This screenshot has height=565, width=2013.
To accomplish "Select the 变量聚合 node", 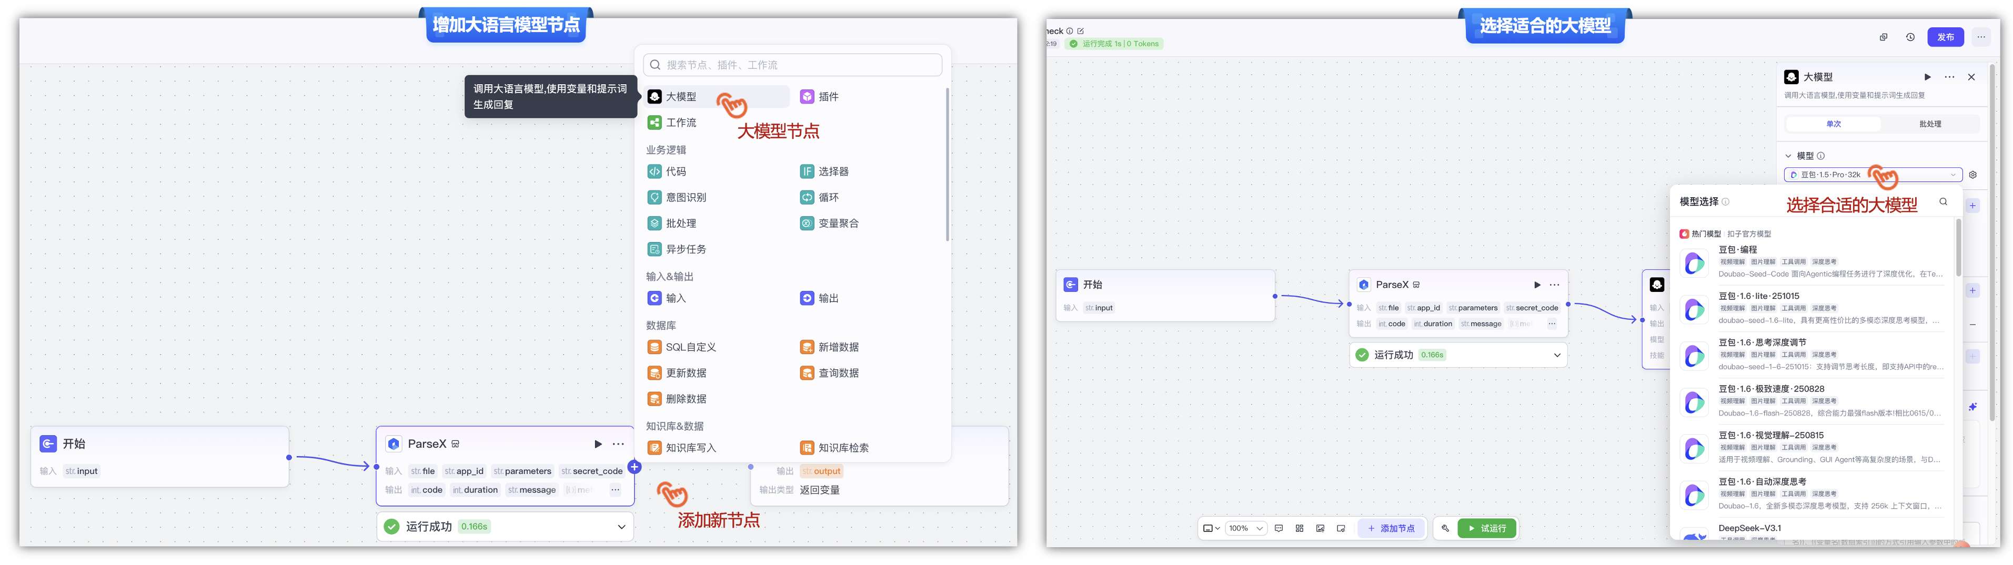I will point(829,224).
